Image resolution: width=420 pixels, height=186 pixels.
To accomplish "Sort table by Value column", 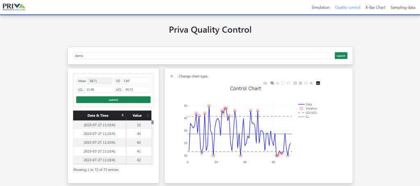I will pyautogui.click(x=139, y=116).
